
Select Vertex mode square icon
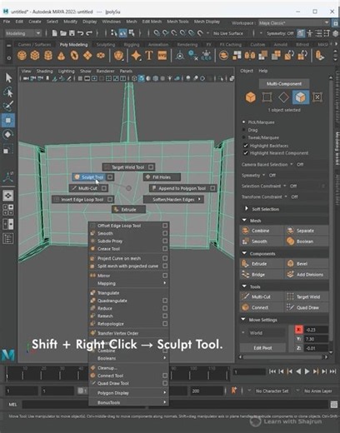[x=267, y=97]
